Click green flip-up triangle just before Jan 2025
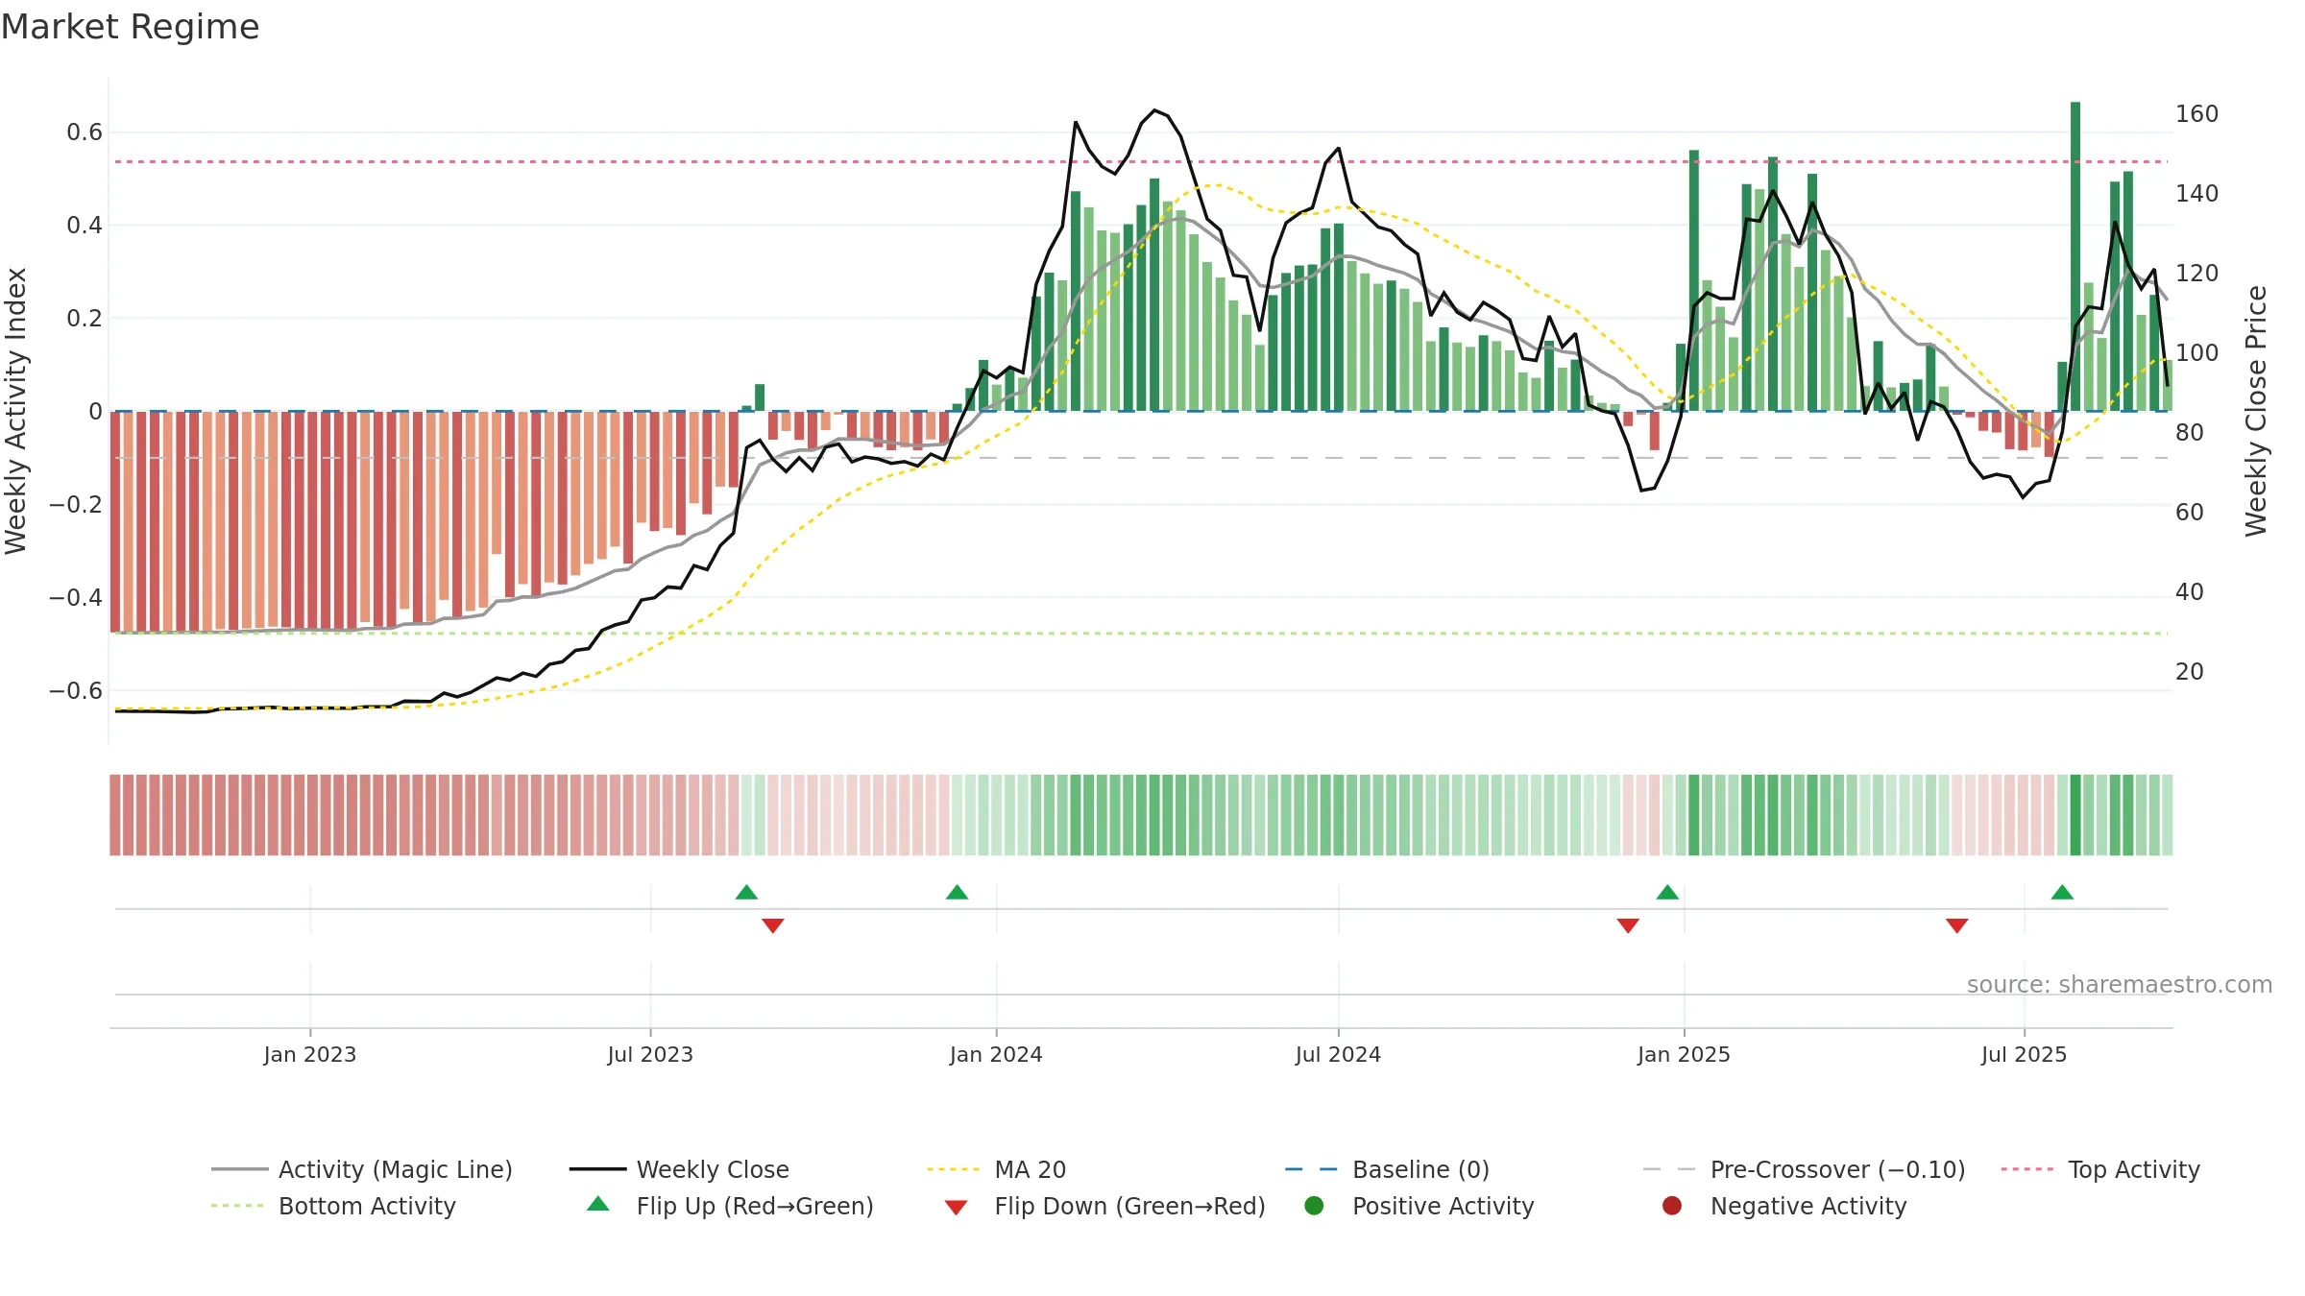 tap(1667, 893)
